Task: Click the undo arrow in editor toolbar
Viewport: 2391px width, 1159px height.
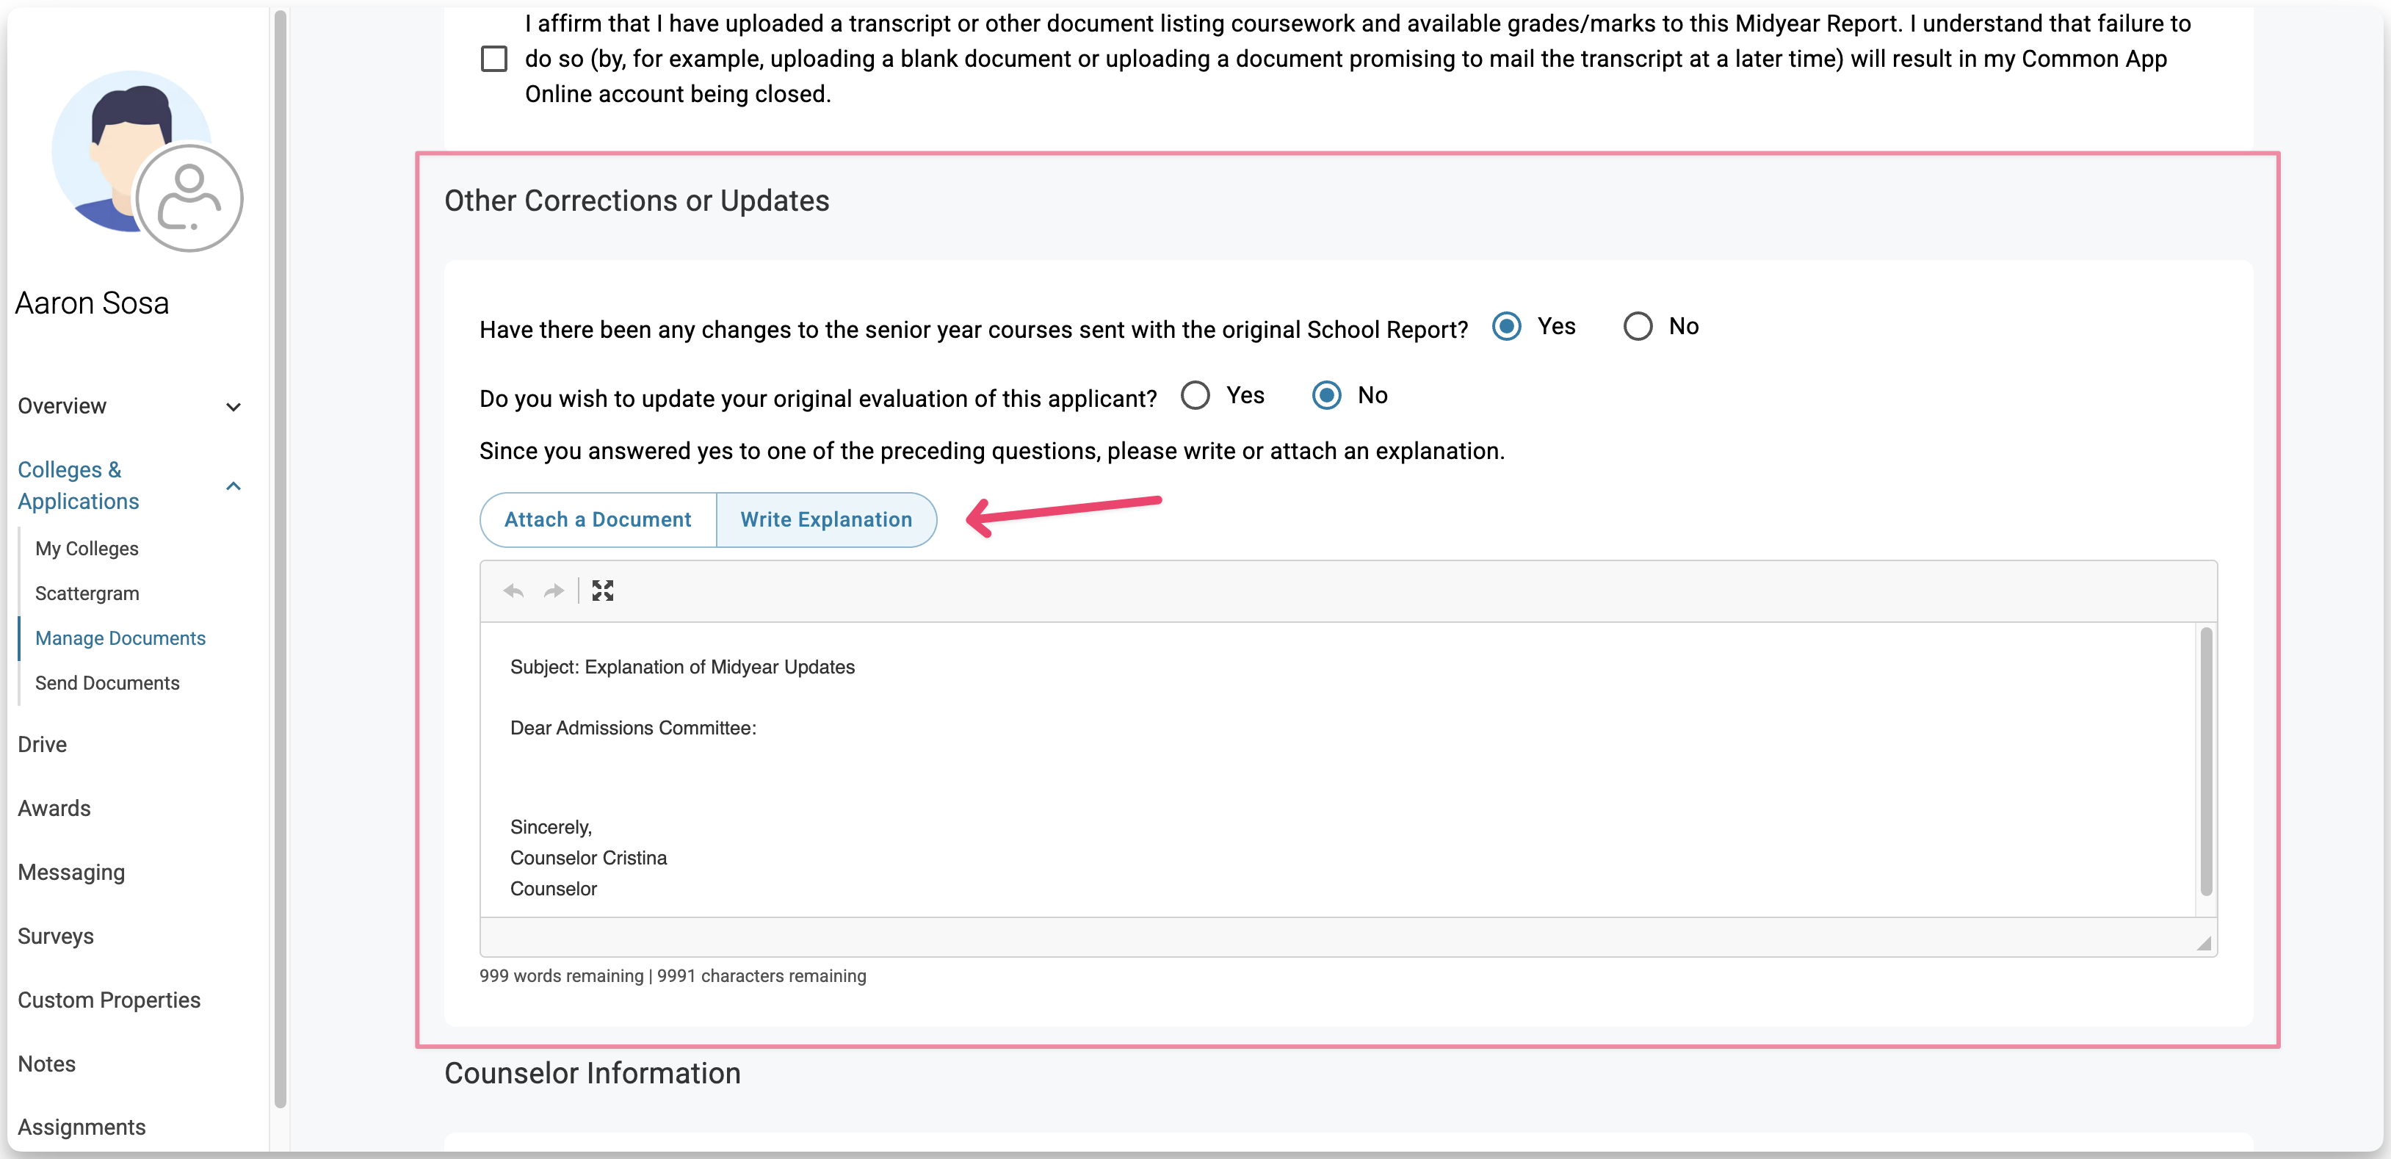Action: click(513, 591)
